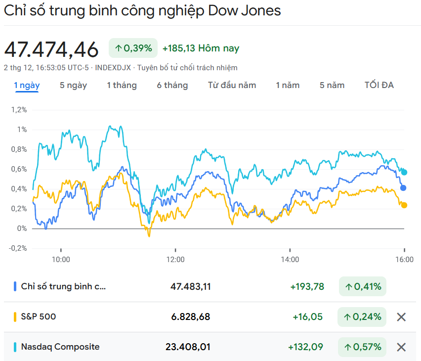The image size is (421, 361).
Task: Click the Nasdaq 0,57% change badge
Action: click(362, 347)
